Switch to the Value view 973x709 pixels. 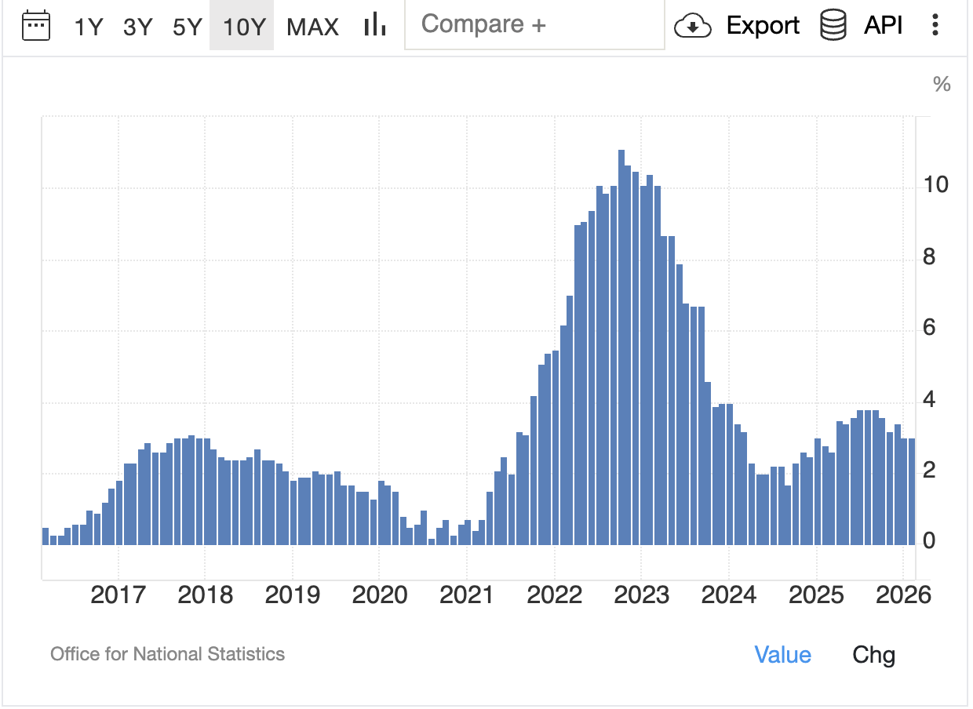tap(783, 655)
